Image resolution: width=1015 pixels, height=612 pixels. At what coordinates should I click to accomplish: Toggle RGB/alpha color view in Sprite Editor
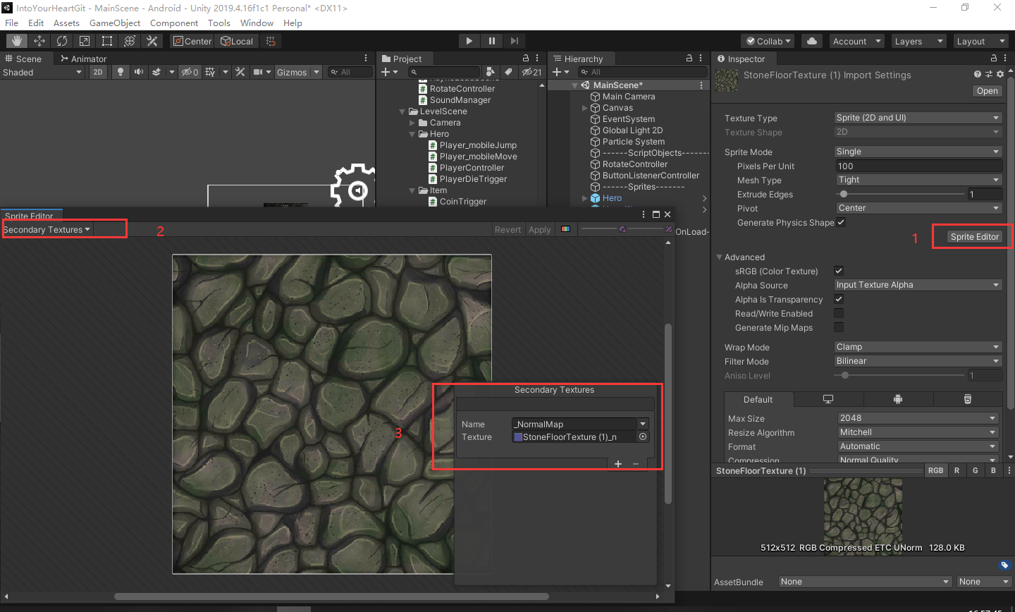click(565, 229)
